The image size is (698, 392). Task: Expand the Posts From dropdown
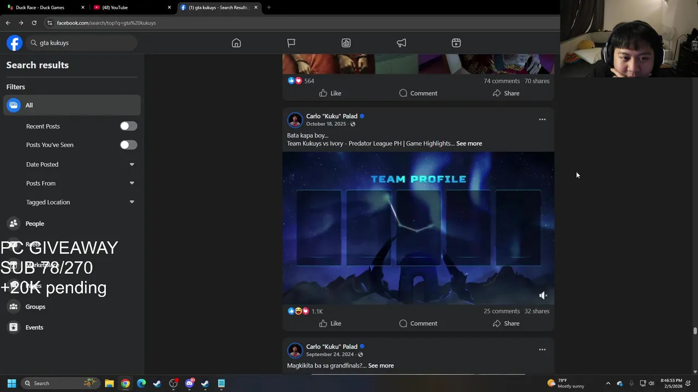(81, 183)
